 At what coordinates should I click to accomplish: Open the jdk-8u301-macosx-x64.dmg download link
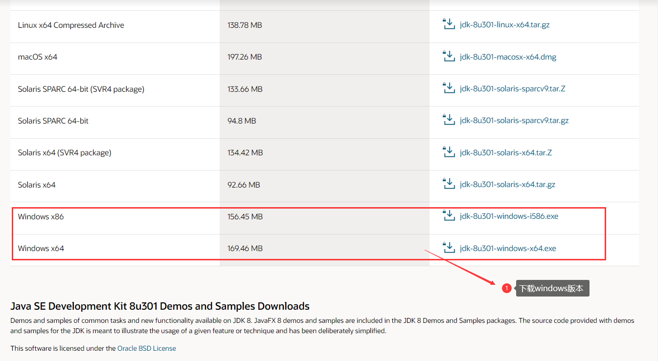pos(508,57)
